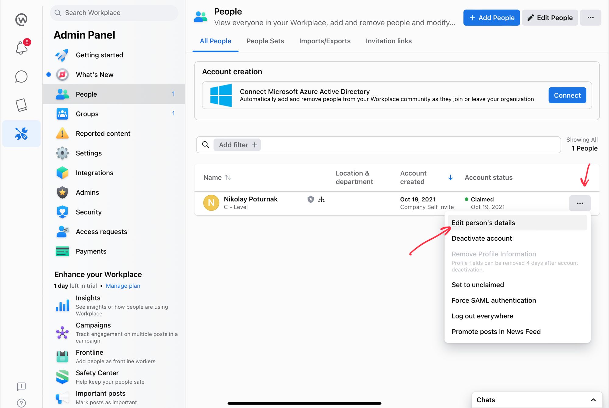Click Chats panel title
The image size is (609, 408).
[486, 400]
